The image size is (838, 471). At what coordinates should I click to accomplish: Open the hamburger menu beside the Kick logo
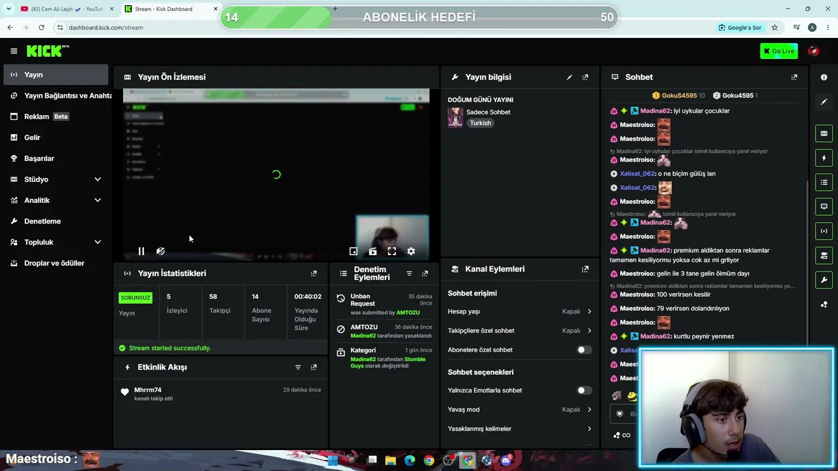14,51
